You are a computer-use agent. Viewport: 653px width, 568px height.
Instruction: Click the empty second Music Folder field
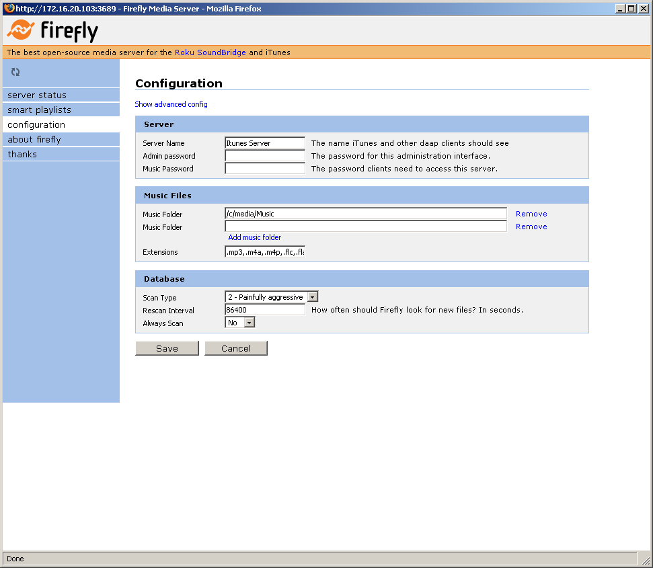(x=366, y=227)
